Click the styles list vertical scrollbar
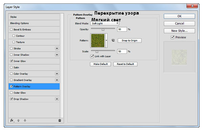Screen dimensions: 203x131 pos(62,66)
